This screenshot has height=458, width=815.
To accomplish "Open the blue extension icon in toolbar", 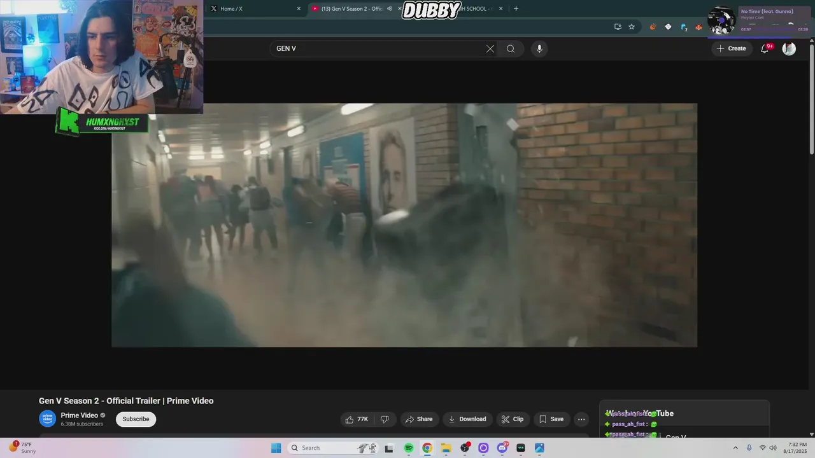I will point(684,27).
